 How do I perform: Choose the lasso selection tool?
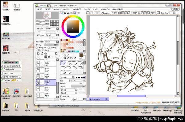(x=65, y=55)
